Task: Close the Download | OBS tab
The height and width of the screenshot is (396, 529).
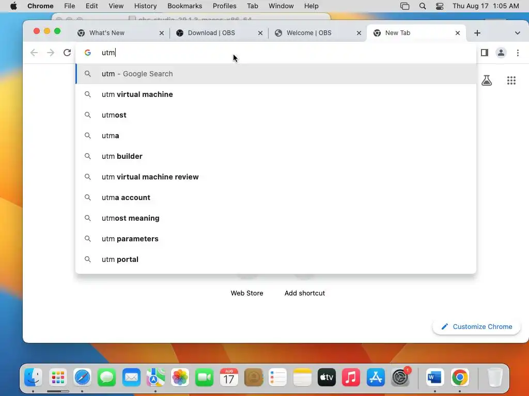Action: pos(260,33)
